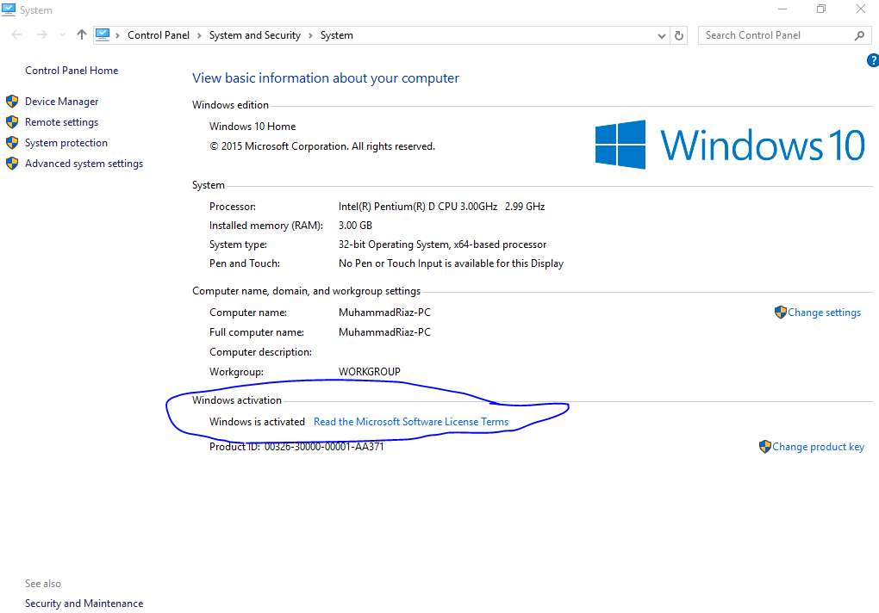Image resolution: width=879 pixels, height=613 pixels.
Task: Click the Back navigation arrow
Action: (17, 34)
